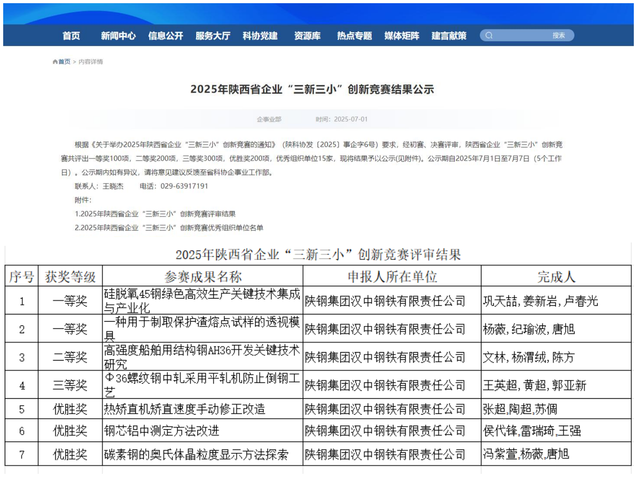Open the 信息公开 section
637x477 pixels.
(165, 35)
